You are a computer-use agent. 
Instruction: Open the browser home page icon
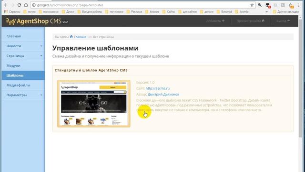point(26,5)
